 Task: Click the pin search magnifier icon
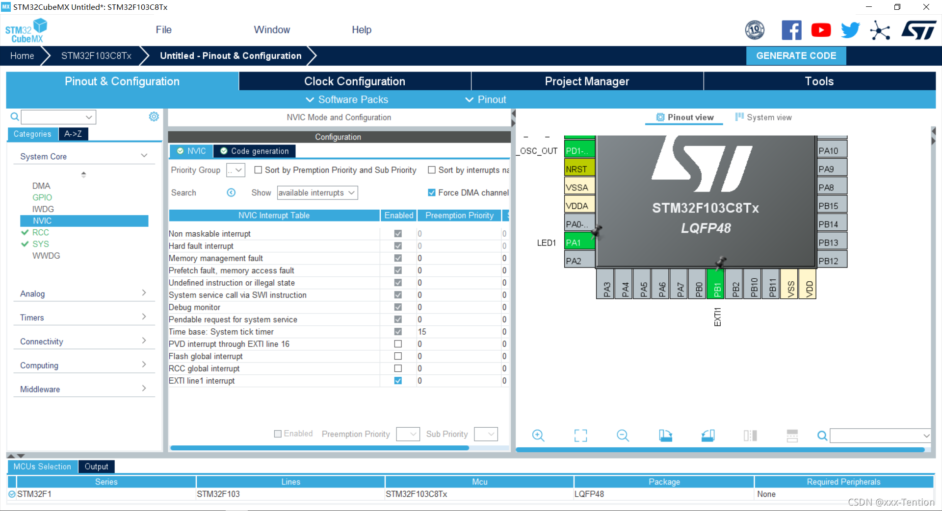(822, 436)
